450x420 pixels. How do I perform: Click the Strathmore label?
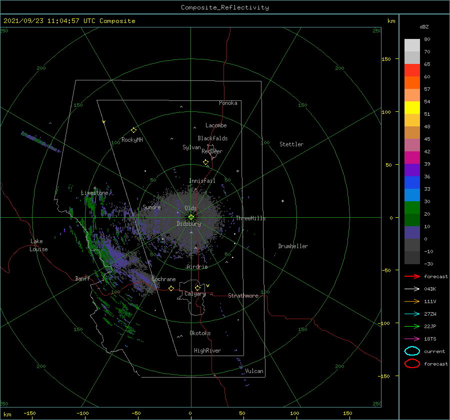coord(243,296)
